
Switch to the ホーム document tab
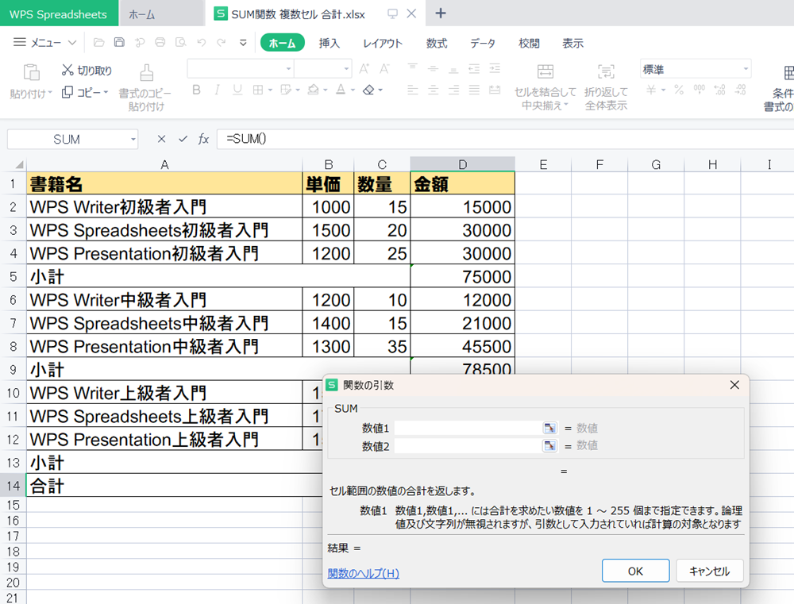(x=161, y=14)
